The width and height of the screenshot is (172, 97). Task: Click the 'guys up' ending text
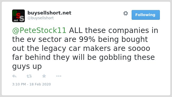[x=27, y=66]
